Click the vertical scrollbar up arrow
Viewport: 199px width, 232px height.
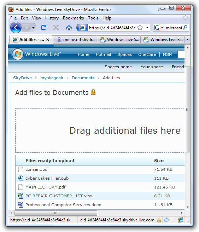coord(188,48)
